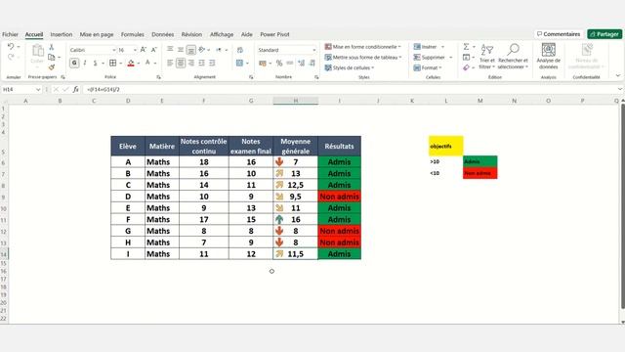
Task: Select the yellow objectifs cell
Action: tap(445, 146)
